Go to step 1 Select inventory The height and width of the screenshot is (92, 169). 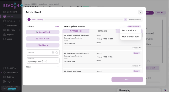(35, 19)
